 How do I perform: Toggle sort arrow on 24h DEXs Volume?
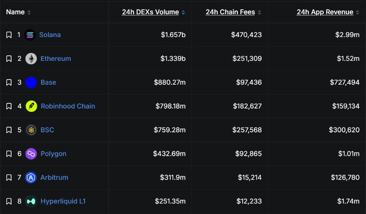183,12
